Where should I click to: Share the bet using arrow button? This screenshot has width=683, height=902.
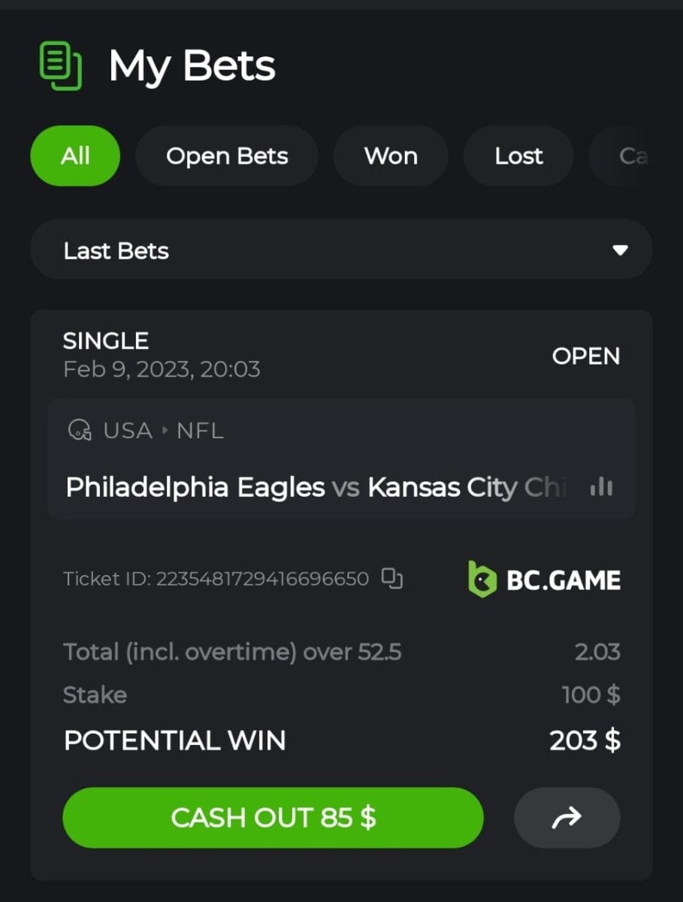click(x=567, y=818)
